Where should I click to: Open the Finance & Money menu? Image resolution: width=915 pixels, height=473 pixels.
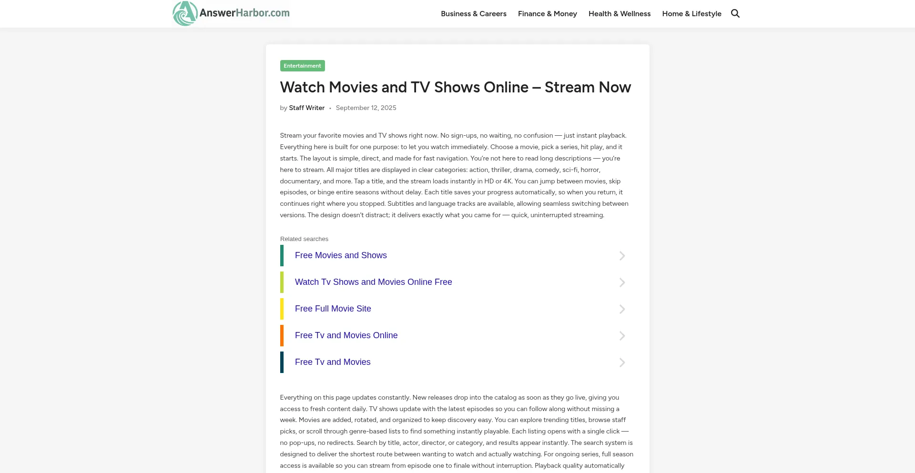547,14
